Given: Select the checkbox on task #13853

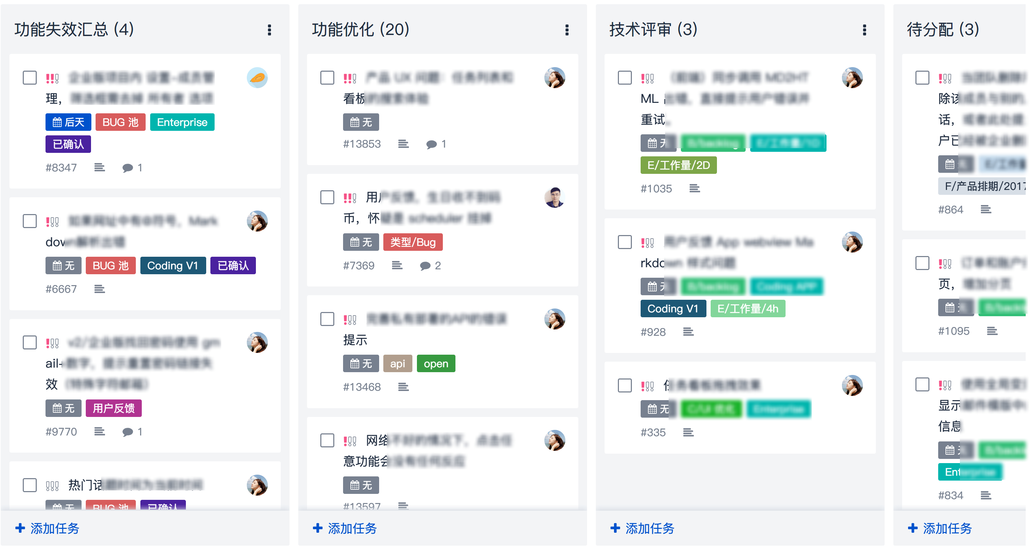Looking at the screenshot, I should pos(327,78).
